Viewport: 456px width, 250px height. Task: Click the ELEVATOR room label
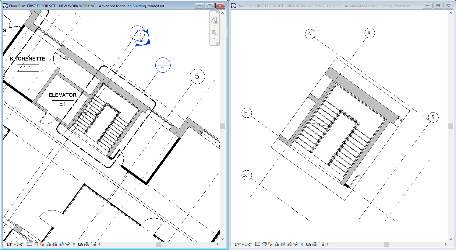point(62,95)
